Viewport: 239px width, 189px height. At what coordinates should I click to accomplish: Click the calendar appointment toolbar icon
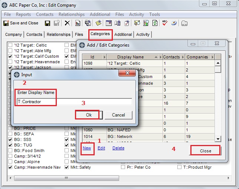point(109,23)
